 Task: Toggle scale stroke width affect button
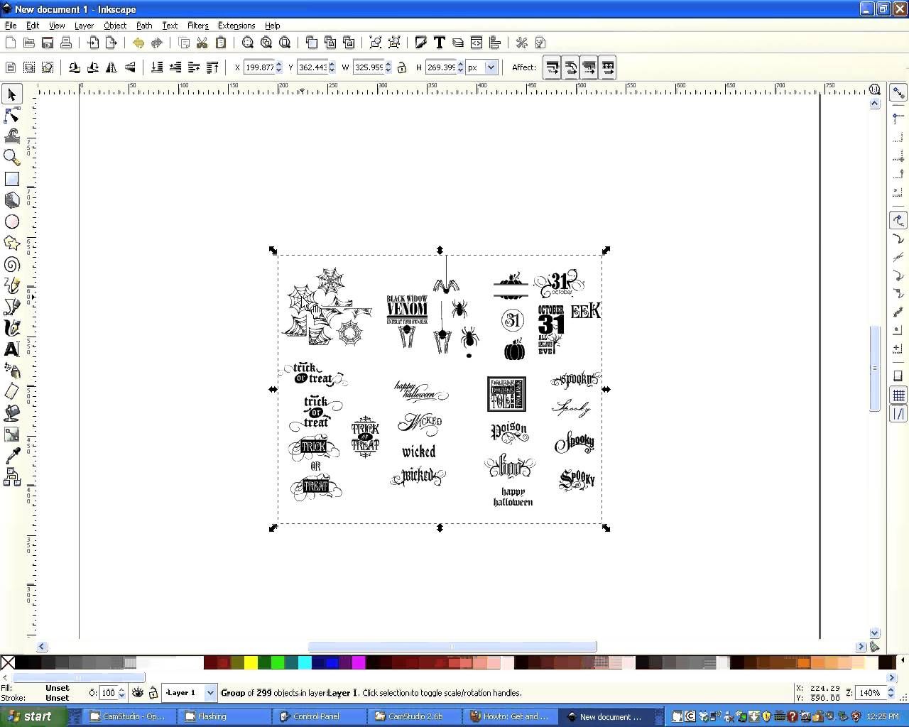coord(552,67)
